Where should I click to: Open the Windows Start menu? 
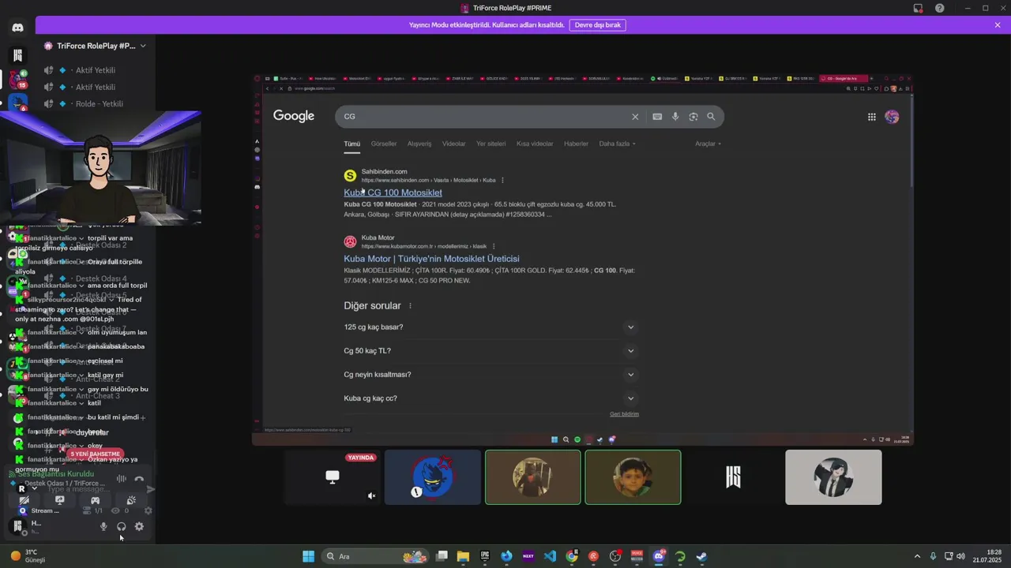(x=308, y=556)
